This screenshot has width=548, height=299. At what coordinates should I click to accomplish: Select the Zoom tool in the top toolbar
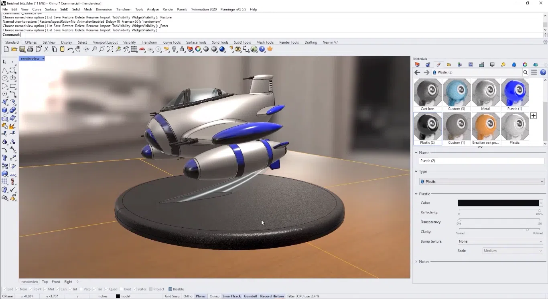[x=94, y=49]
